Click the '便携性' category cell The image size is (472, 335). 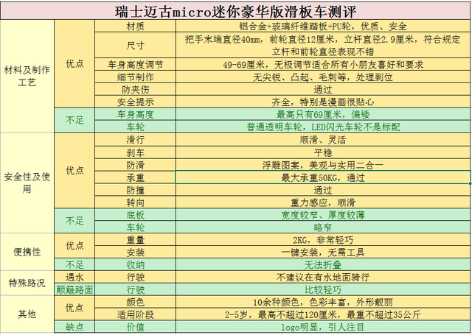pyautogui.click(x=27, y=252)
